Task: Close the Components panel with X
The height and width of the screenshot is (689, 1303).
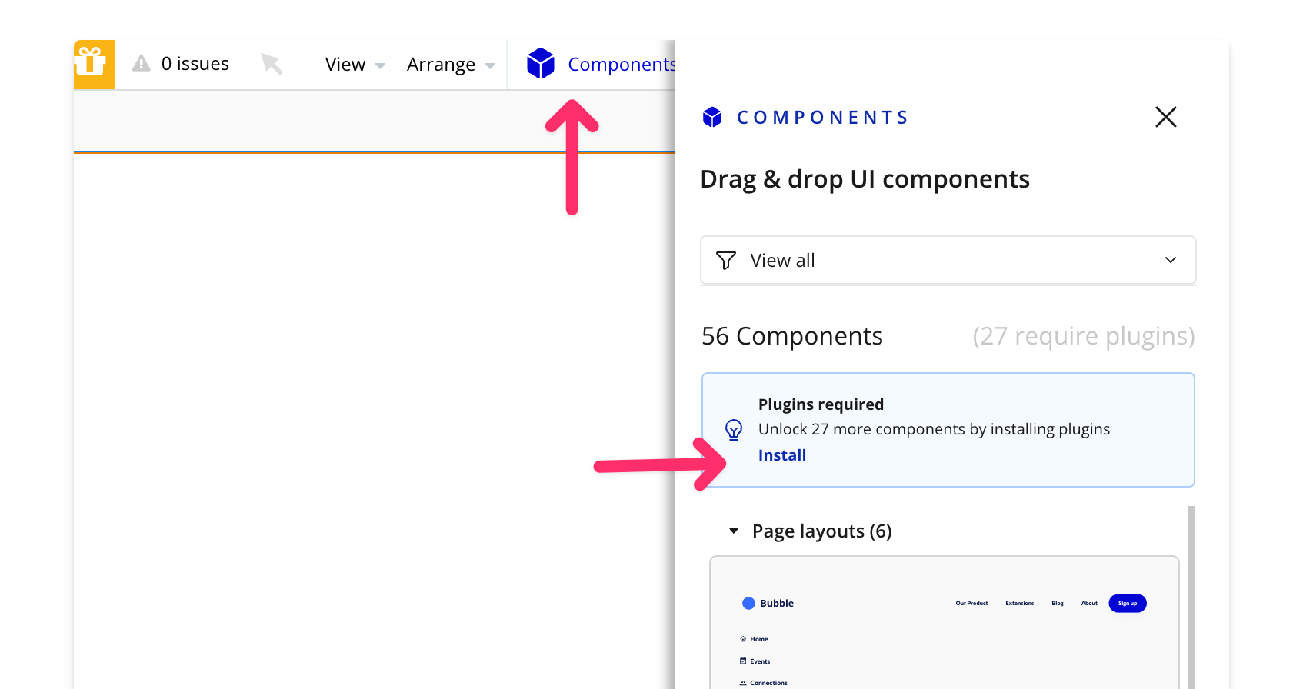Action: (1165, 117)
